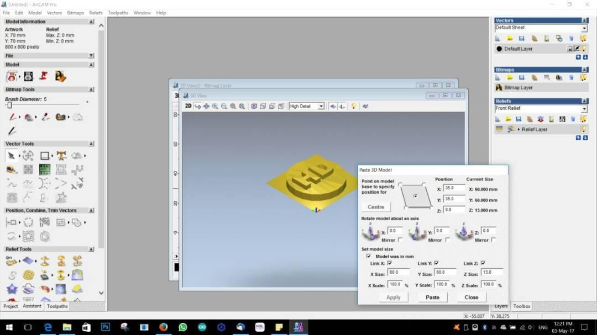Click the black Default Layer colour swatch

pos(499,49)
